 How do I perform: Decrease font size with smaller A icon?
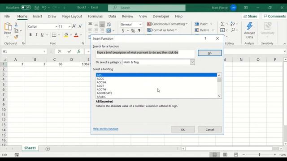80,26
